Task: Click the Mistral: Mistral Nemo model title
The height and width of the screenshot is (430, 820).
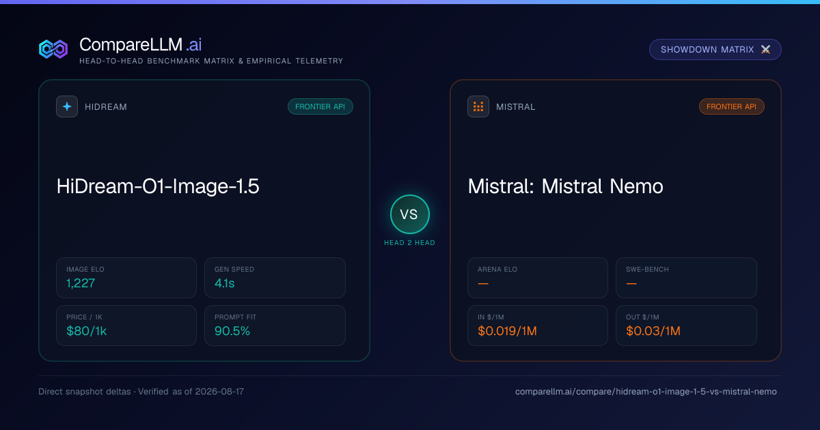Action: click(566, 186)
